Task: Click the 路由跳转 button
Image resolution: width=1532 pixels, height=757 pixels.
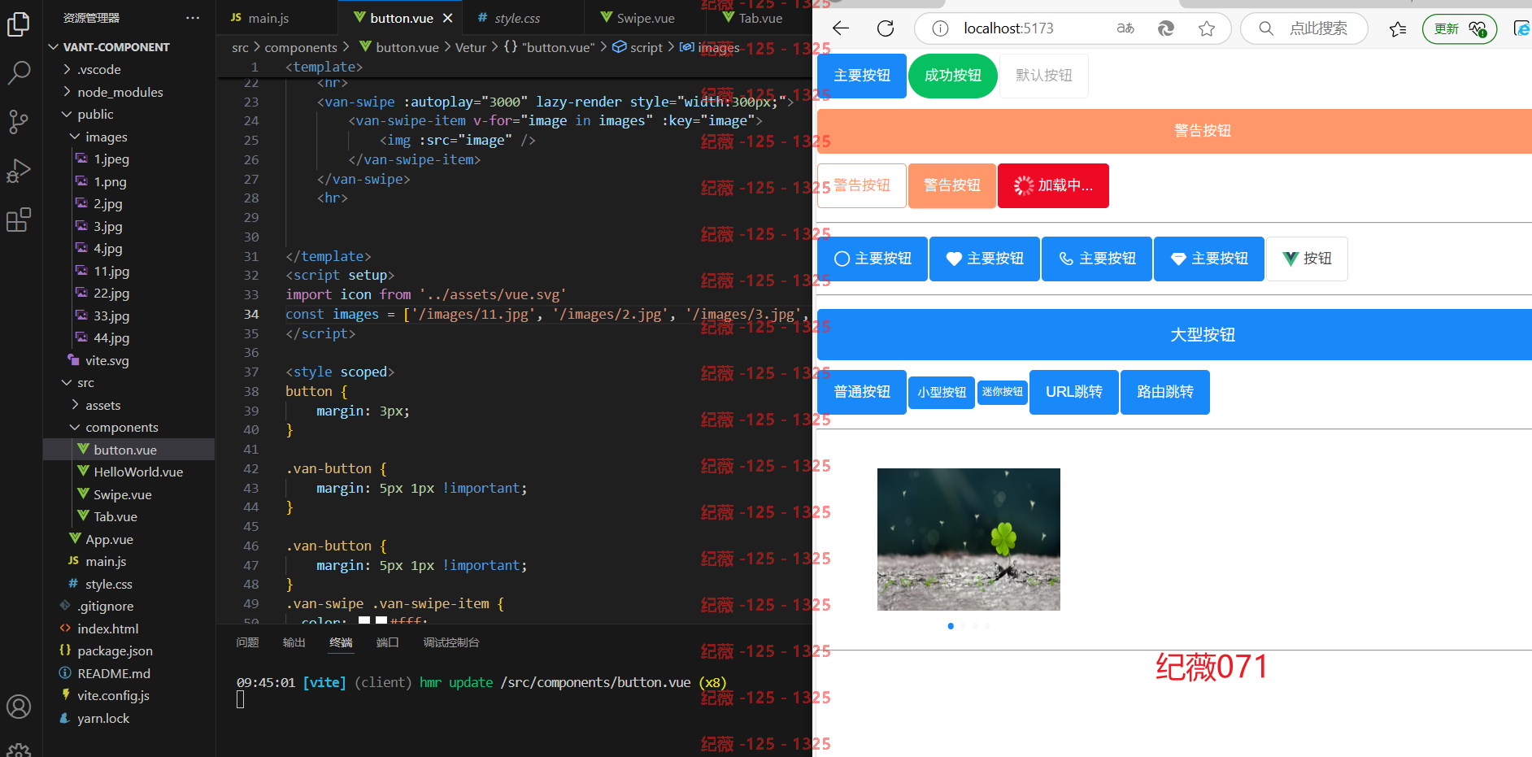Action: click(x=1164, y=392)
